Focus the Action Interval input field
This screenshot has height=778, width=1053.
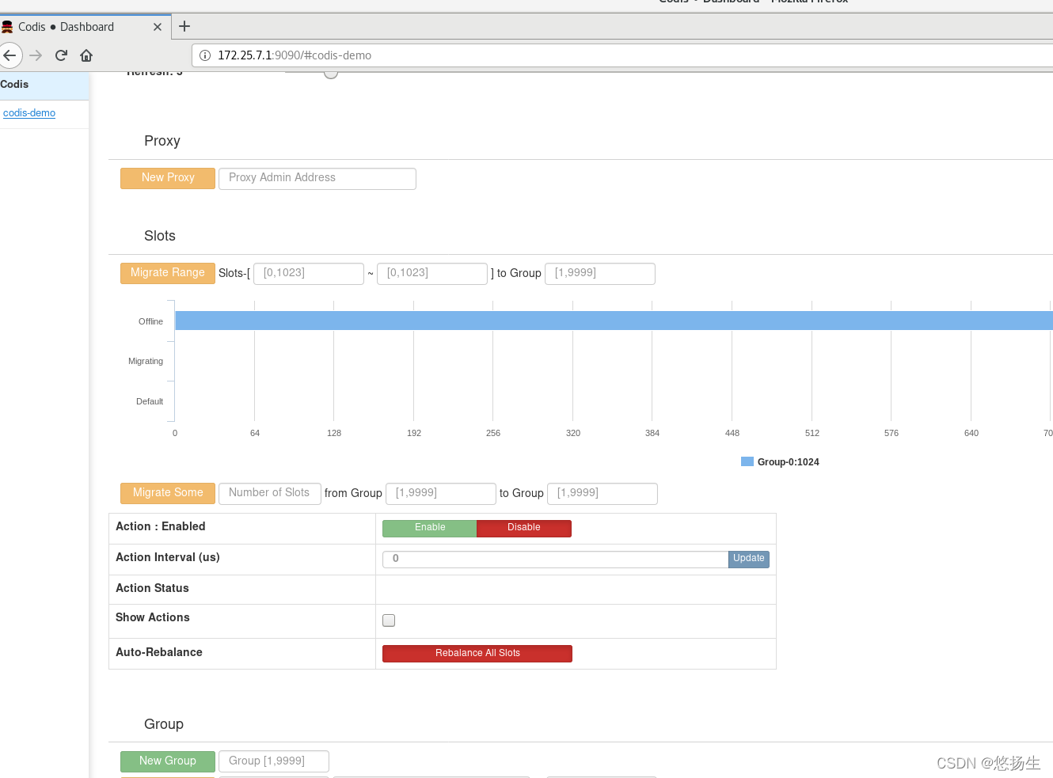[x=556, y=559]
